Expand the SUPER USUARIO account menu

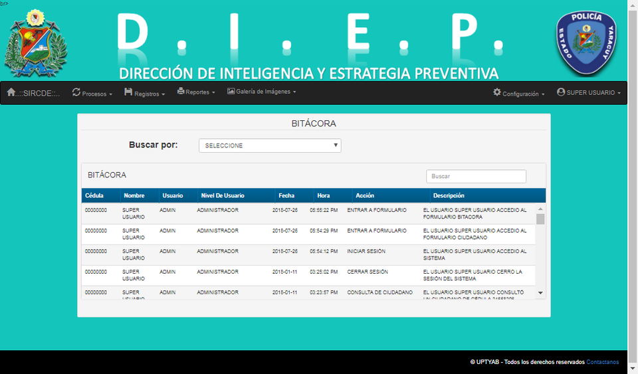point(589,93)
